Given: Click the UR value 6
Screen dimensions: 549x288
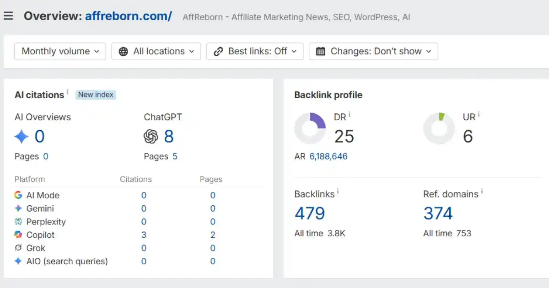Looking at the screenshot, I should [468, 136].
